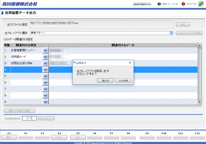Click the 関連付けるデータ column header
The width and height of the screenshot is (206, 144).
pos(123,45)
